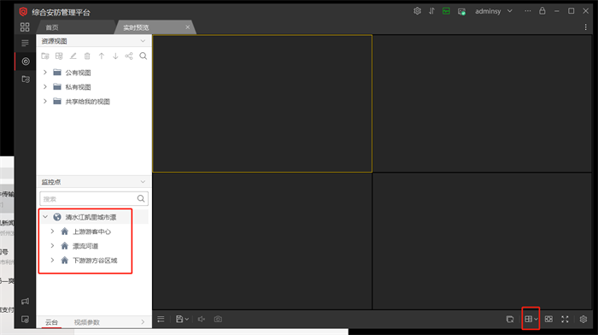Collapse the 监控点 panel
Screen dimensions: 598x335
click(143, 182)
